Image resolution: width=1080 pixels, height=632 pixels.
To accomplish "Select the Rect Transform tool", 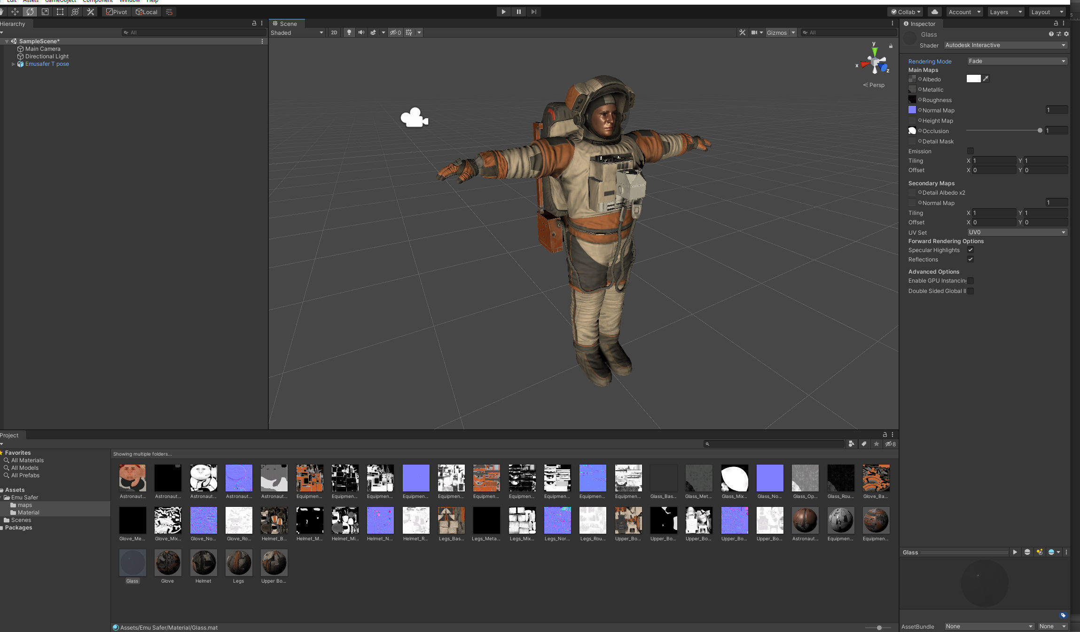I will [x=60, y=12].
